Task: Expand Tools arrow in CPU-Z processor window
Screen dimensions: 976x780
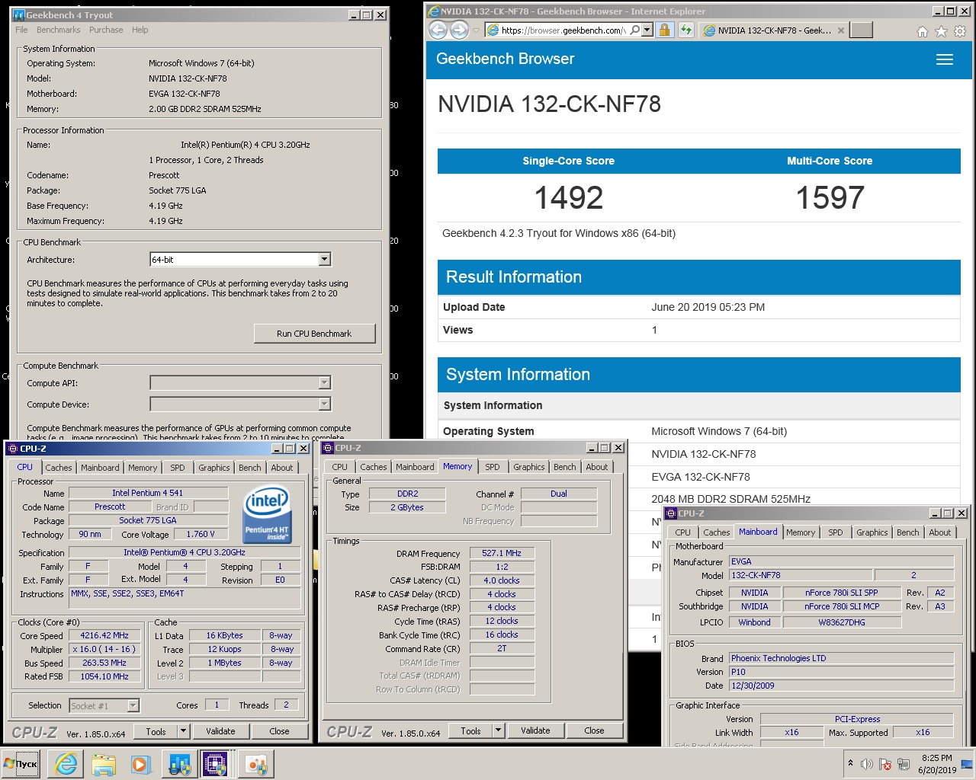Action: tap(183, 731)
